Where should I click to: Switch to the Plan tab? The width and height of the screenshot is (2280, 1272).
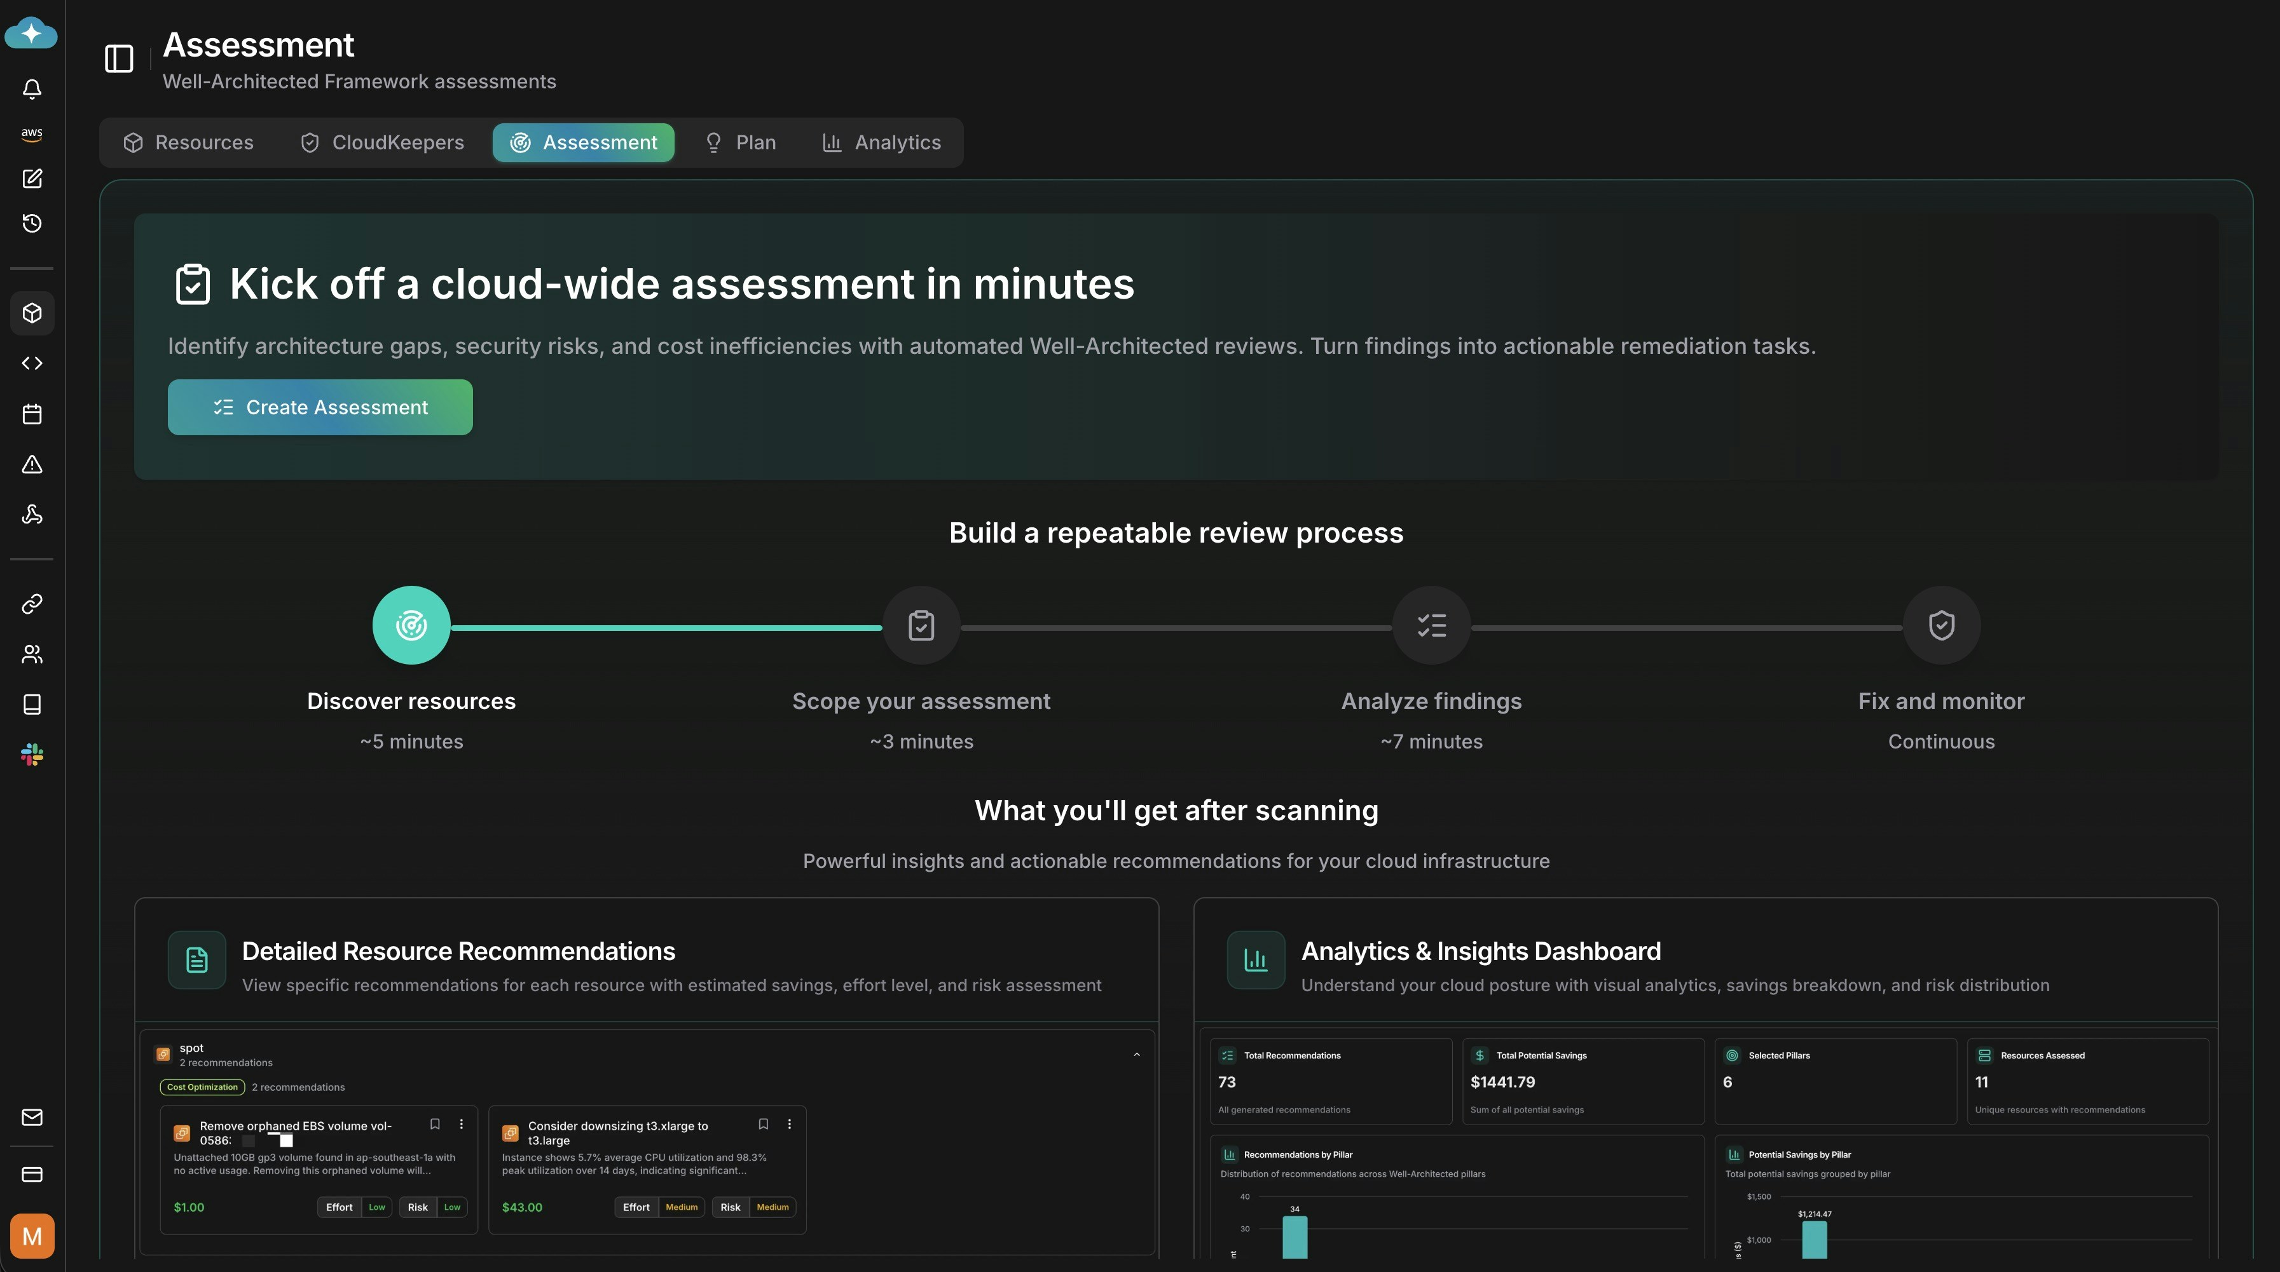741,142
